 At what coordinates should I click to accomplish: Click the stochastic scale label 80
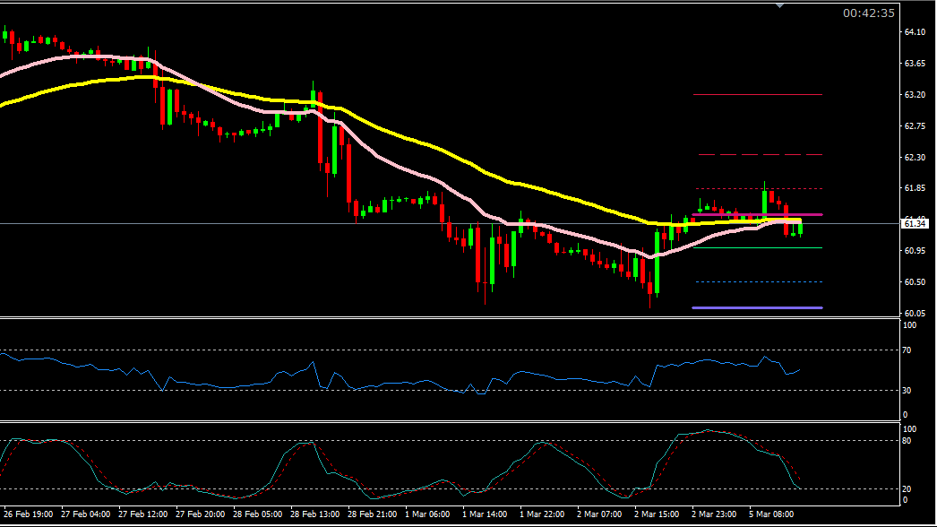tap(907, 442)
